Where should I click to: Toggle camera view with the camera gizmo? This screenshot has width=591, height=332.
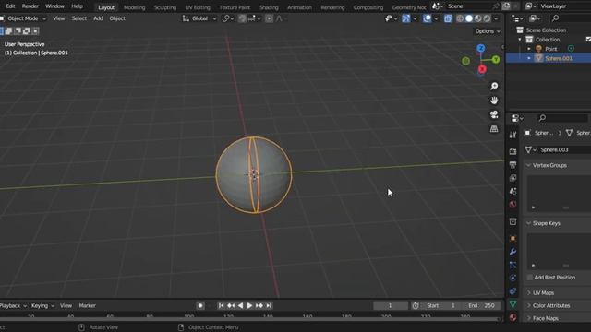click(x=494, y=114)
